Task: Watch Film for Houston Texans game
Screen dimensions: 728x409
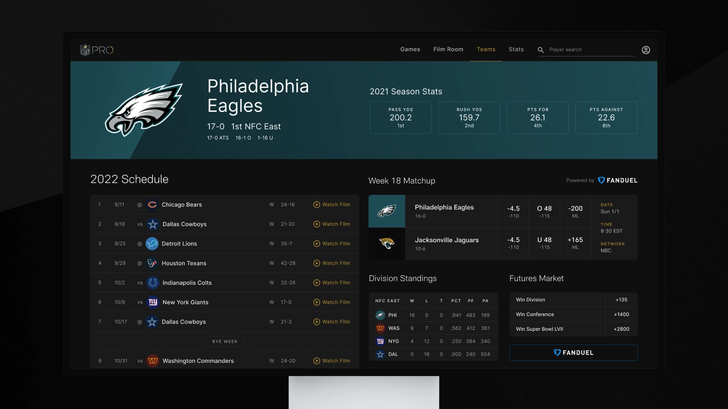Action: (x=332, y=263)
